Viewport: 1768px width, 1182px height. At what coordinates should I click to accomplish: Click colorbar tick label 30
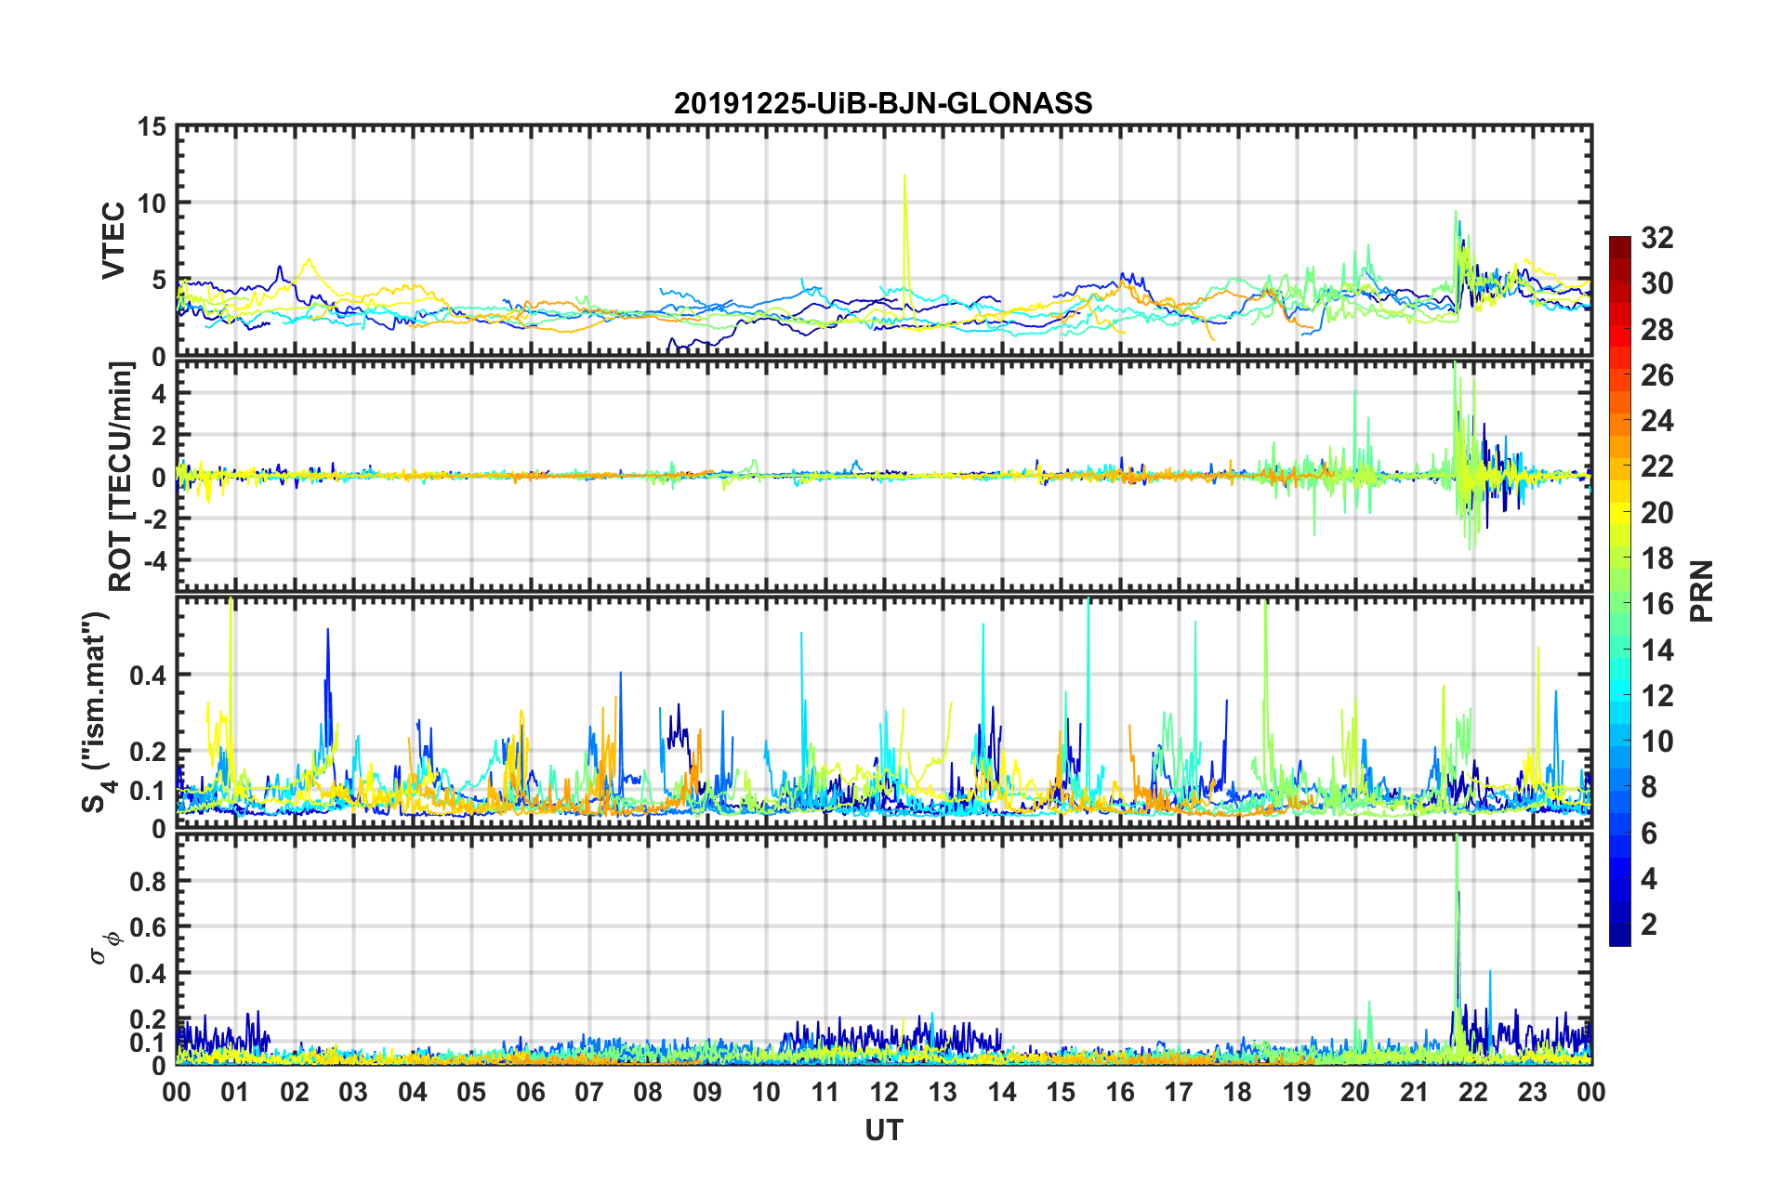tap(1656, 283)
